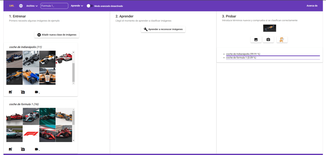Click the upload image icon in Probar
Viewport: 326px width, 155px height.
(256, 40)
